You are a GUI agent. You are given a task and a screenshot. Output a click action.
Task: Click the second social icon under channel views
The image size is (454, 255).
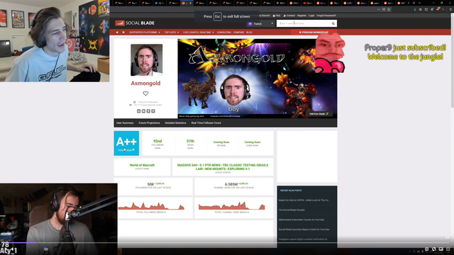[x=143, y=111]
